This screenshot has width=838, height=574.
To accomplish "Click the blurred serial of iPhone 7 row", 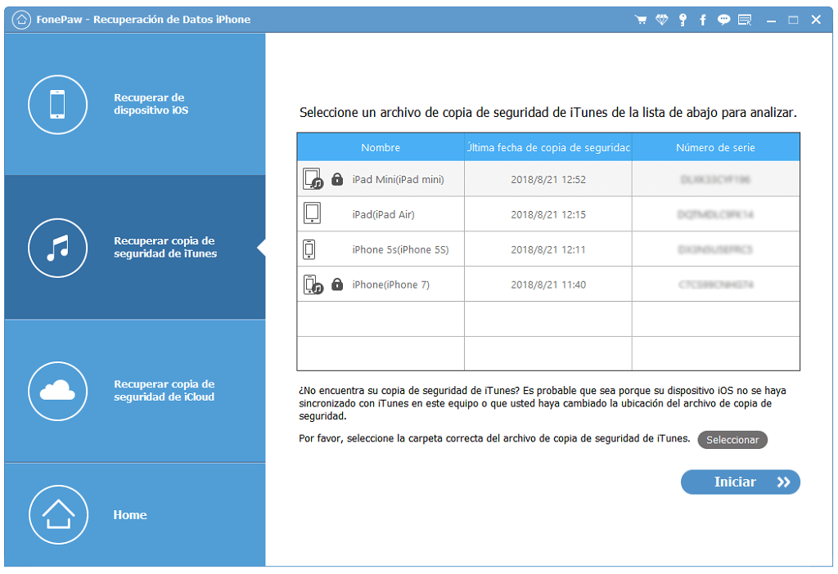I will pyautogui.click(x=715, y=285).
